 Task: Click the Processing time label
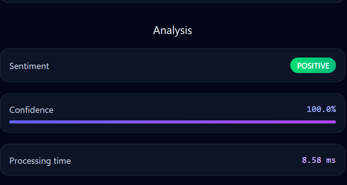click(40, 160)
